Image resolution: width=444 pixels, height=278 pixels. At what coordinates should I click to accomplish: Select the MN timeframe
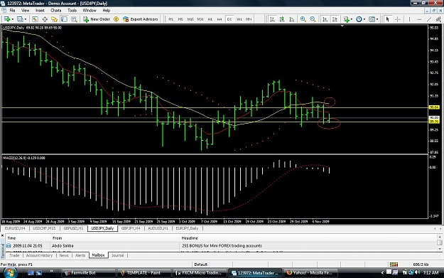tap(249, 19)
